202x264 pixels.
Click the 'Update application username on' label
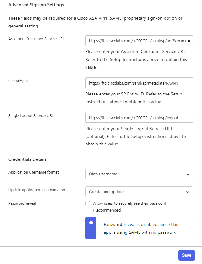point(37,190)
